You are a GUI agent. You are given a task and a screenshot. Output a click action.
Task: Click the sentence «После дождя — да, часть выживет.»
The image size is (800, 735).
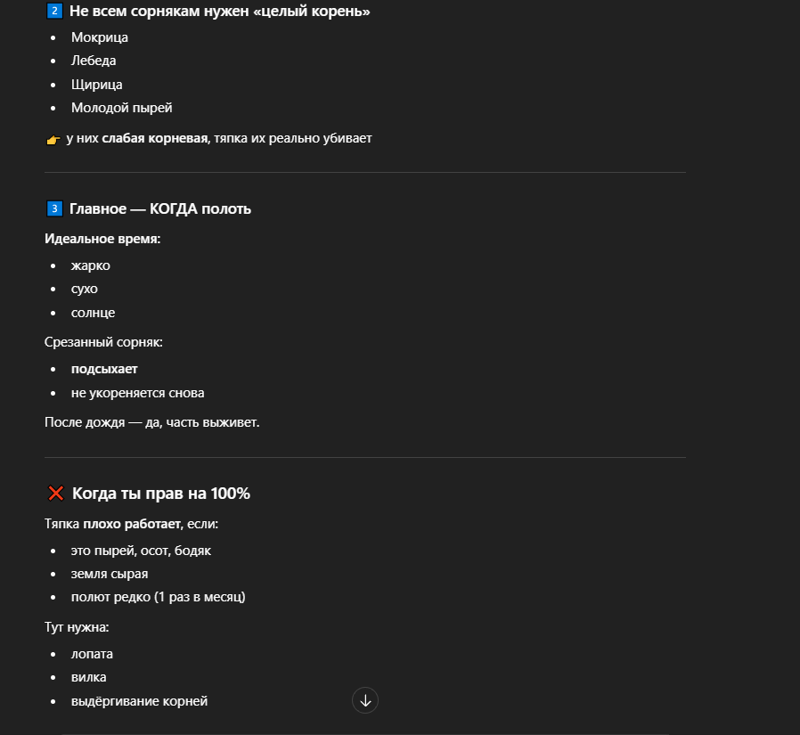(151, 421)
